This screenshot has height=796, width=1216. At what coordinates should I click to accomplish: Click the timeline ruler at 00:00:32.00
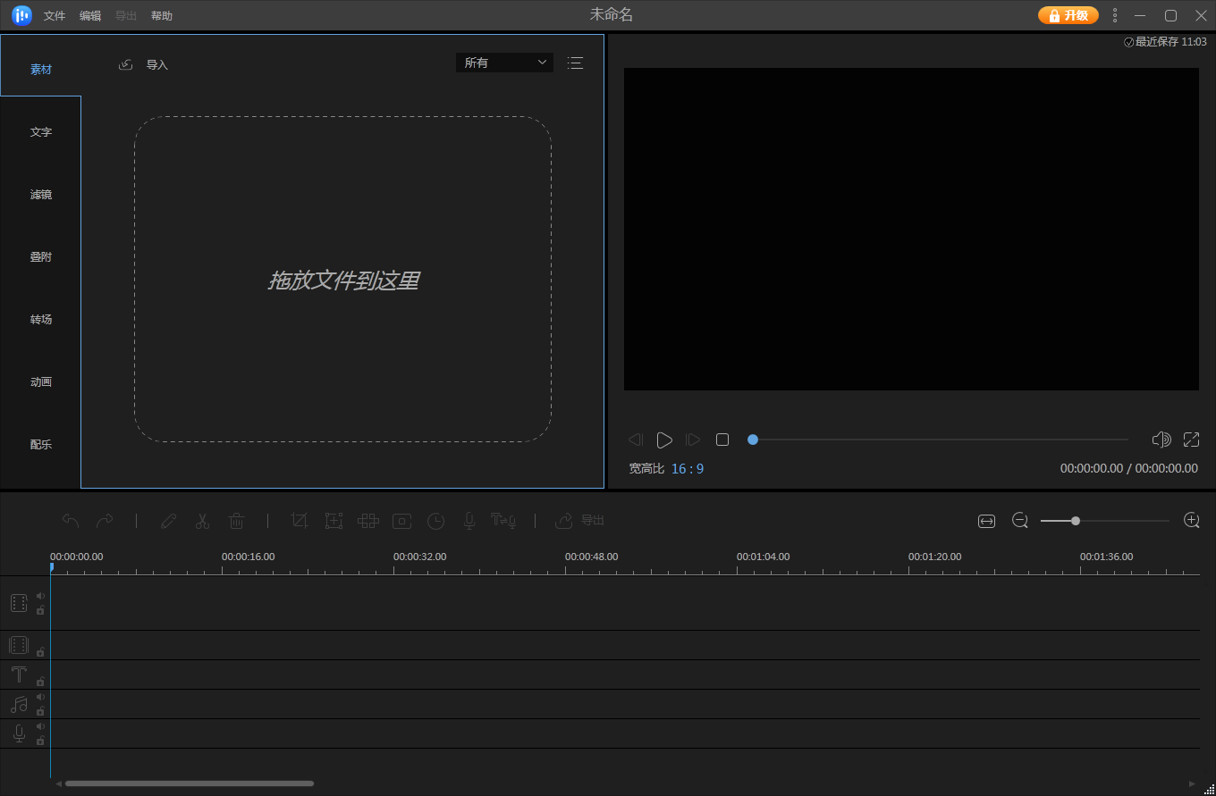click(x=419, y=557)
